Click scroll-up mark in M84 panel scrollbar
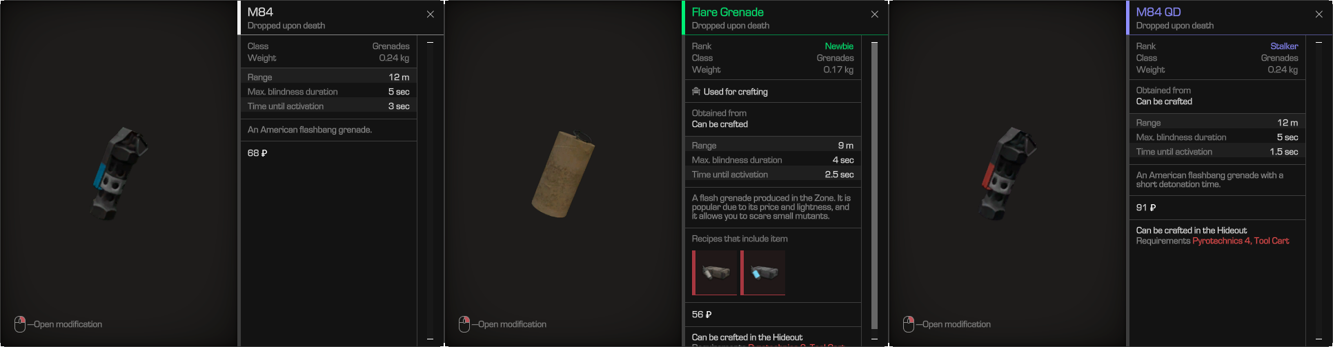Screen dimensions: 1333x347 pos(430,43)
